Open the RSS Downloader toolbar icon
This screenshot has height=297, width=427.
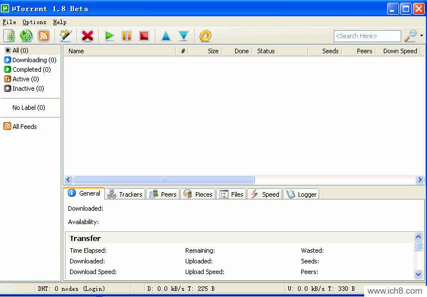44,36
